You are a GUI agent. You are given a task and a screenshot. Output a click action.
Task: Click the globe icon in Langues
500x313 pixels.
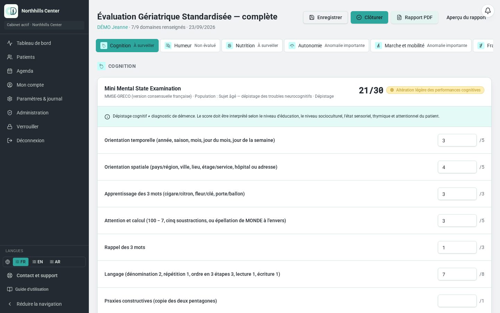pos(8,262)
